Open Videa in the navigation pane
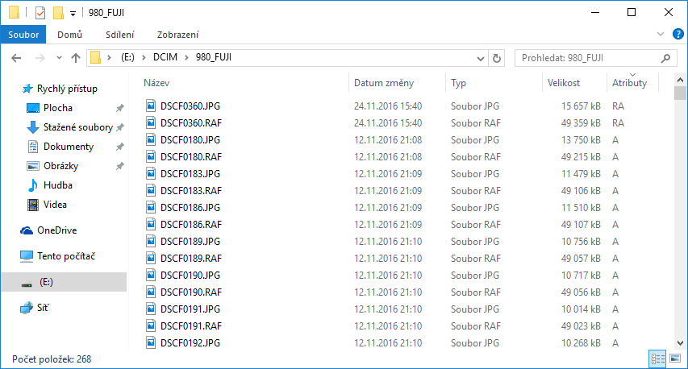Screen dimensions: 688x369 pos(55,204)
